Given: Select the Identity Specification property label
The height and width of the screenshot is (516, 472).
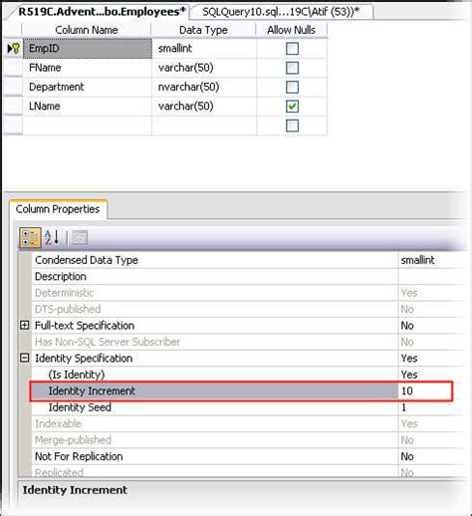Looking at the screenshot, I should (84, 358).
